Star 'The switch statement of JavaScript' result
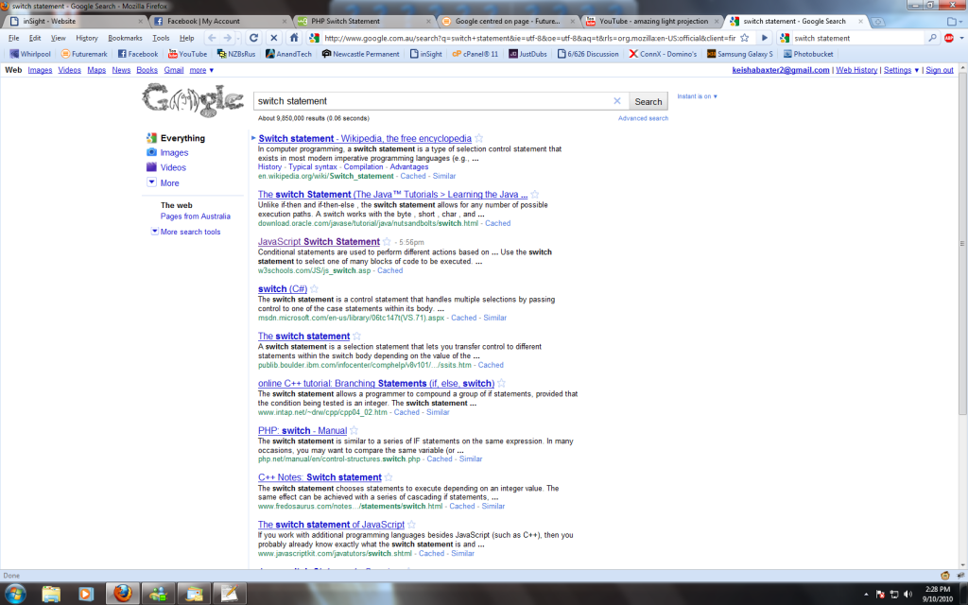The image size is (968, 605). 411,524
